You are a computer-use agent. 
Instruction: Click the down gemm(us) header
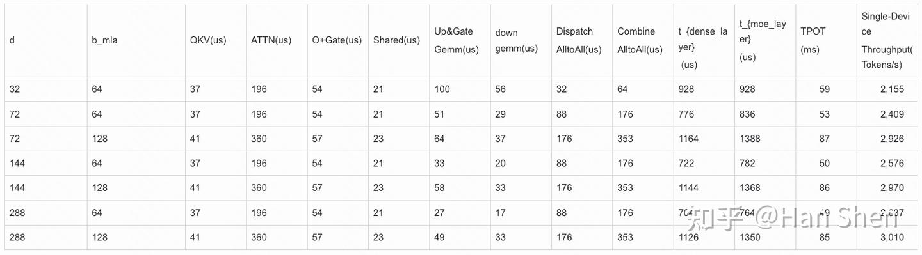point(516,40)
